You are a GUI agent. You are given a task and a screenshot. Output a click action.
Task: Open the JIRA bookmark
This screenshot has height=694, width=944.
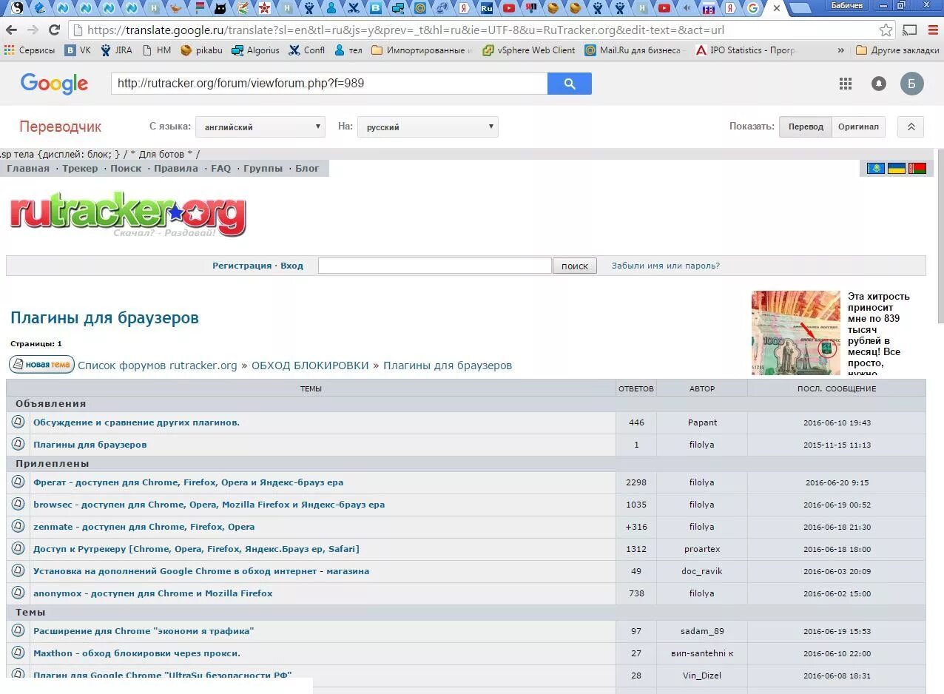tap(116, 50)
